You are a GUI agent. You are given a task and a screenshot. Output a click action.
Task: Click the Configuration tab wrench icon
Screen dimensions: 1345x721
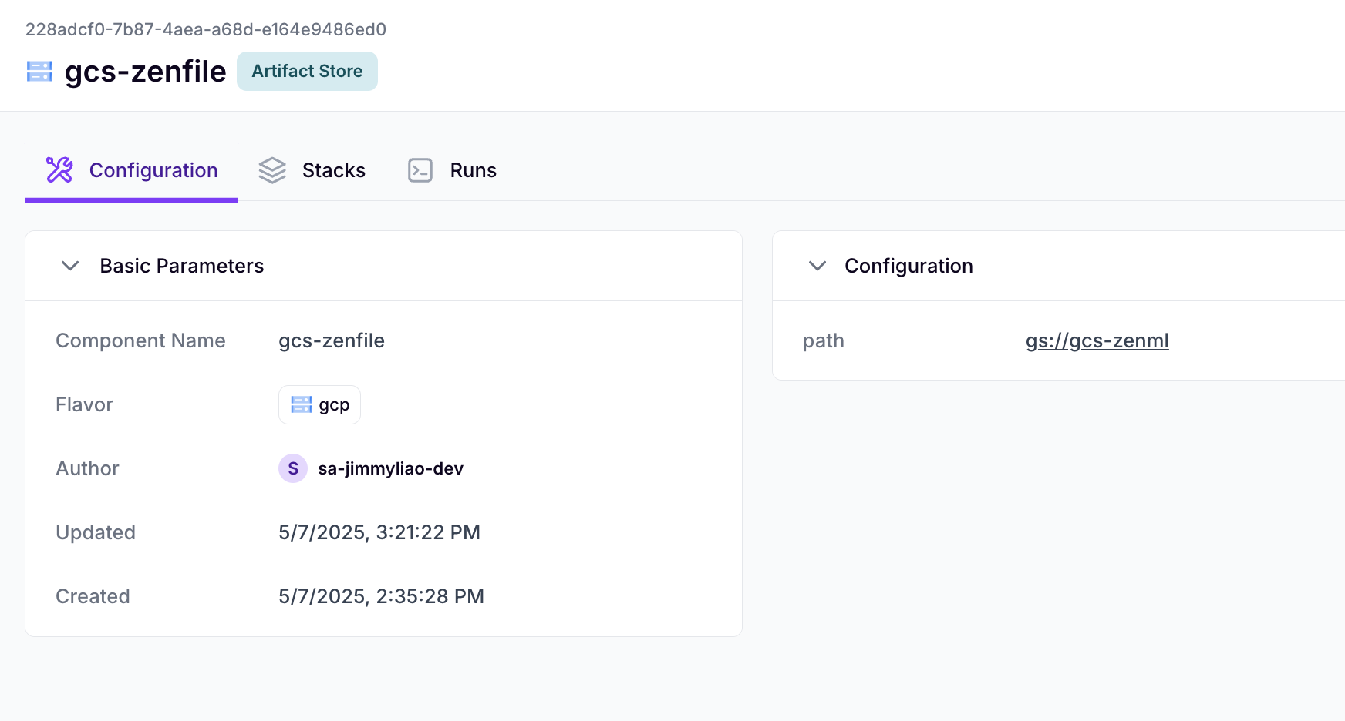[x=59, y=170]
